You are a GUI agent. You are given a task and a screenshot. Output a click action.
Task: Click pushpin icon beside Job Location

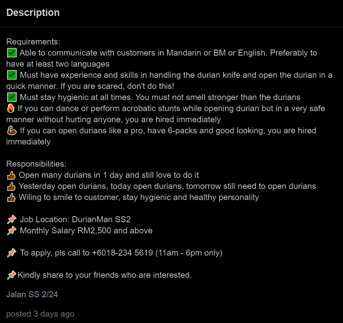coord(12,219)
